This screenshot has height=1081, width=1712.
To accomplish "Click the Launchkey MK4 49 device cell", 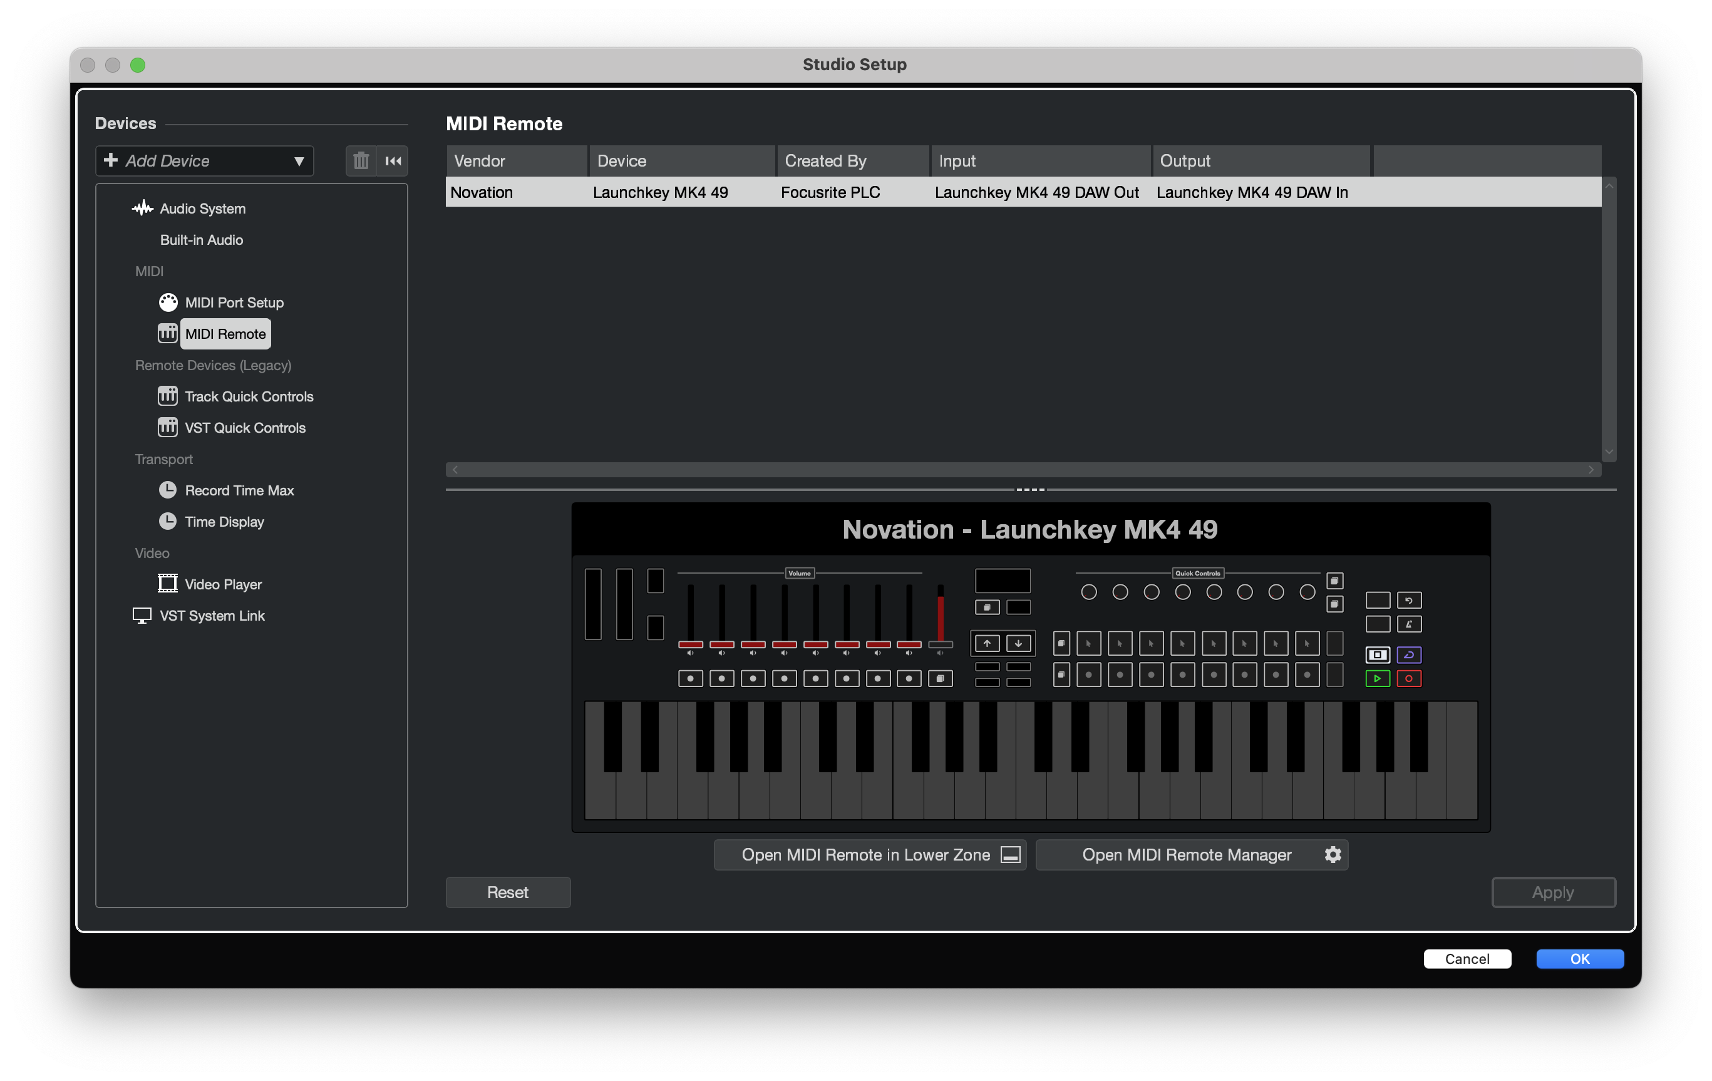I will [682, 192].
